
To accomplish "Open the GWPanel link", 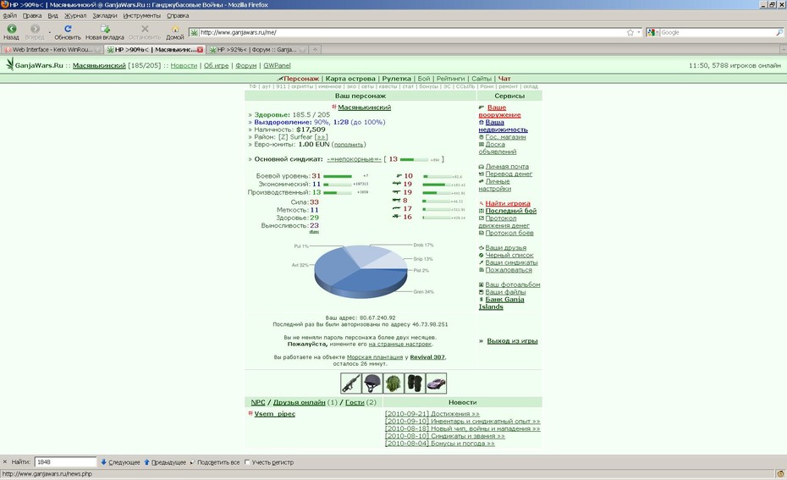I will 277,65.
